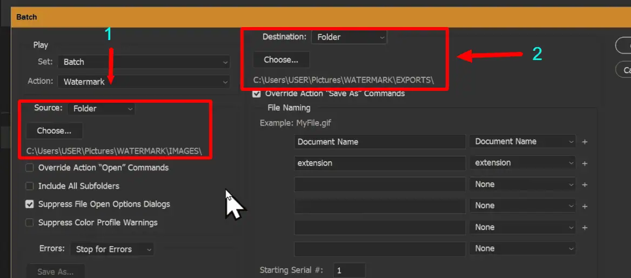Enable Suppress Color Profile Warnings
The width and height of the screenshot is (631, 278).
click(30, 223)
